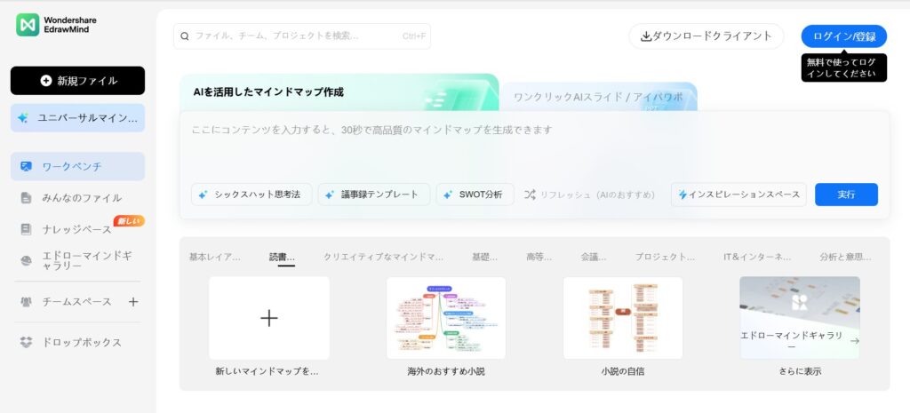Click the エドローマインドギャラリー sidebar icon
The width and height of the screenshot is (910, 413).
point(26,261)
